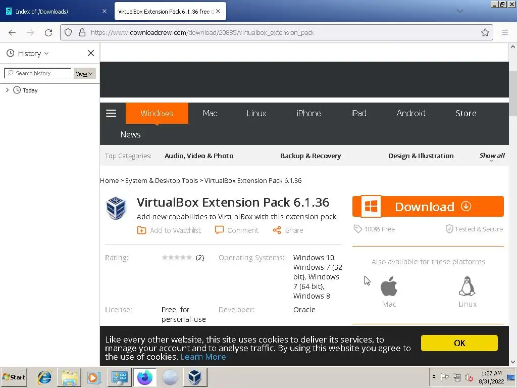This screenshot has height=388, width=517.
Task: Choose the Mac apple platform icon
Action: coord(389,286)
